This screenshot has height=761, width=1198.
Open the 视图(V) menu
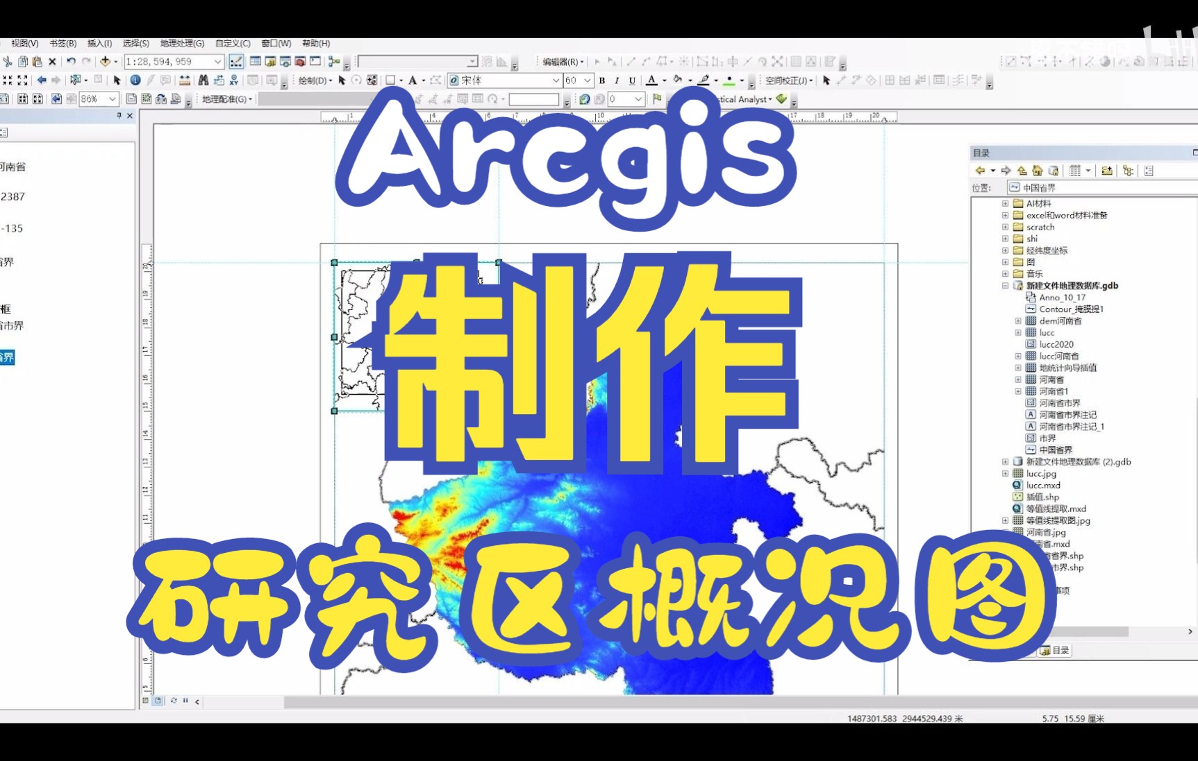tap(24, 43)
